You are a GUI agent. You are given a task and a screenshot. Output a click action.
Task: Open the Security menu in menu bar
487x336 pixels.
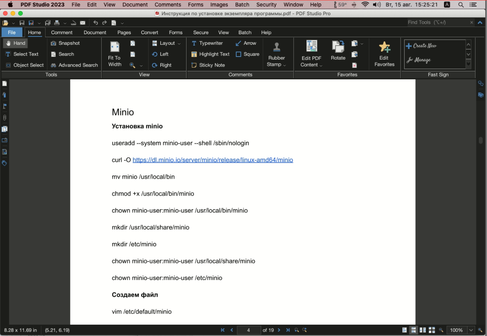click(266, 5)
